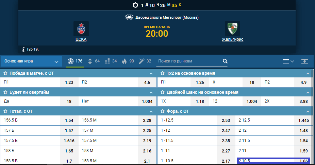315x165 pixels.
Task: Star the Будет ли овертайм market
Action: [x=5, y=92]
